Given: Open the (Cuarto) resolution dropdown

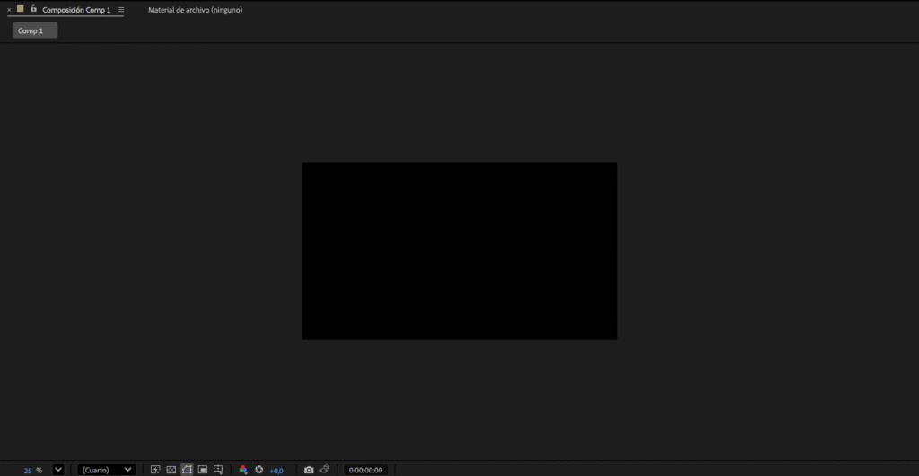Looking at the screenshot, I should coord(107,470).
